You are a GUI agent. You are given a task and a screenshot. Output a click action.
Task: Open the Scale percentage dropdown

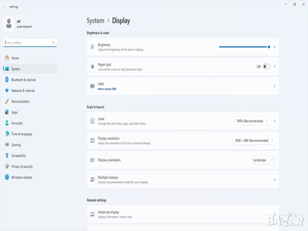[x=252, y=121]
